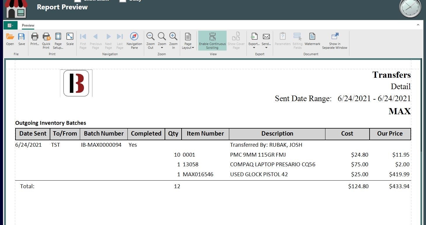Open Page Layout dropdown

(188, 41)
